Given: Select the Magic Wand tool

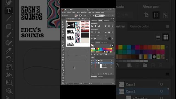Looking at the screenshot, I should click(x=63, y=27).
